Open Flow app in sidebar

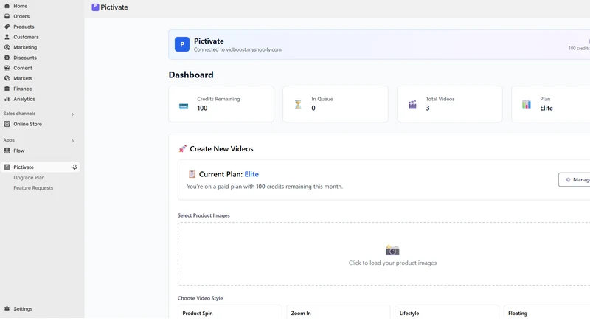(x=19, y=151)
